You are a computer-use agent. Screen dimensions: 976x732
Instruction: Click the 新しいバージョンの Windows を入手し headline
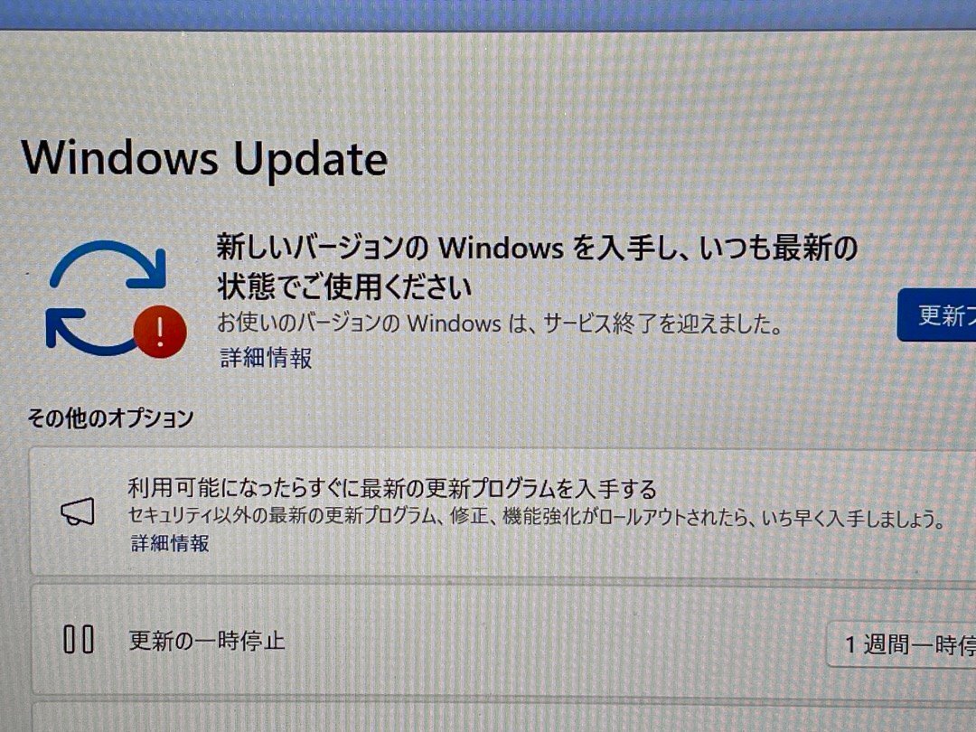[x=537, y=248]
